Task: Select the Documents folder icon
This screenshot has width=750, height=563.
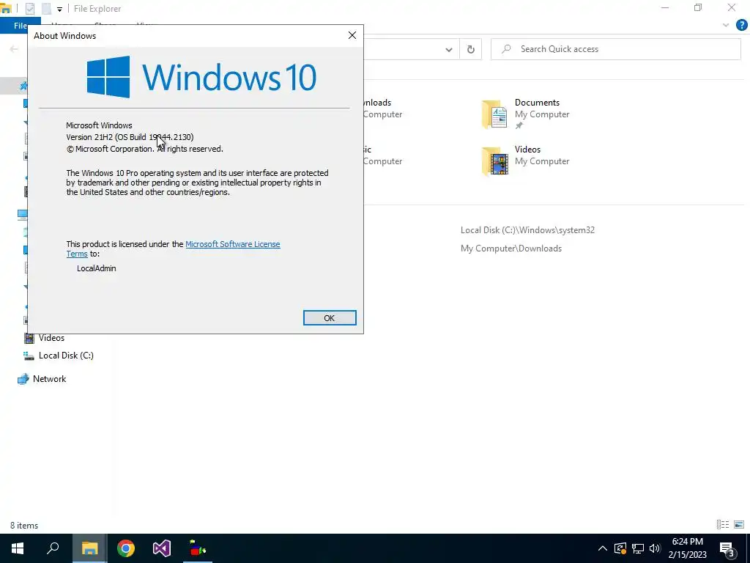Action: point(494,114)
